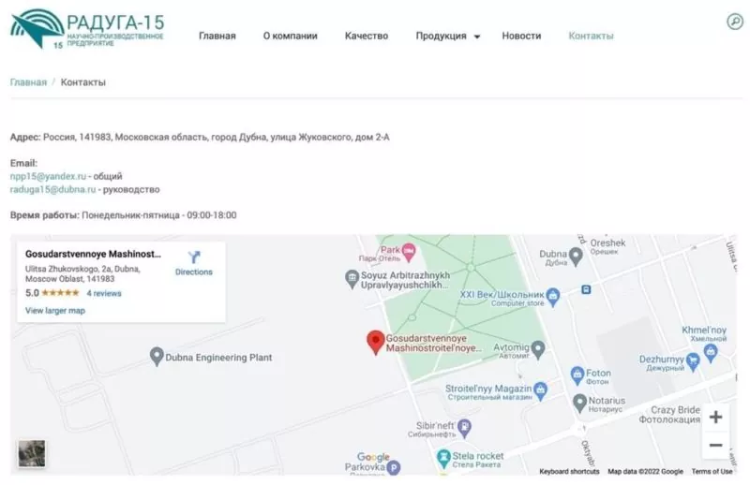Go to the Новости page
The height and width of the screenshot is (485, 750).
[521, 36]
